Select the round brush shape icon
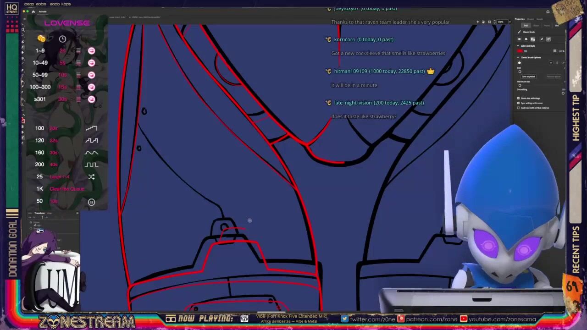This screenshot has height=330, width=587. 520,63
